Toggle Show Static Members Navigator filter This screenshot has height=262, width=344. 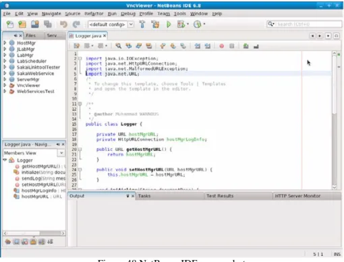[x=25, y=242]
